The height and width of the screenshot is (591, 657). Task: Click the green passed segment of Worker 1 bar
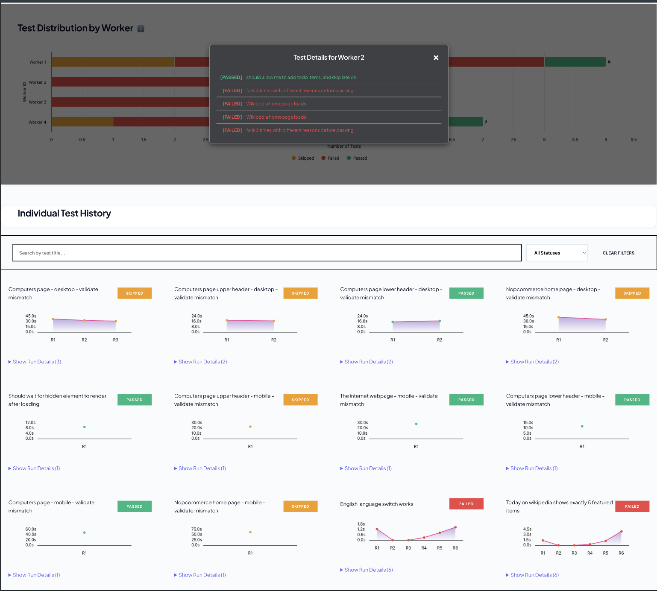(575, 62)
